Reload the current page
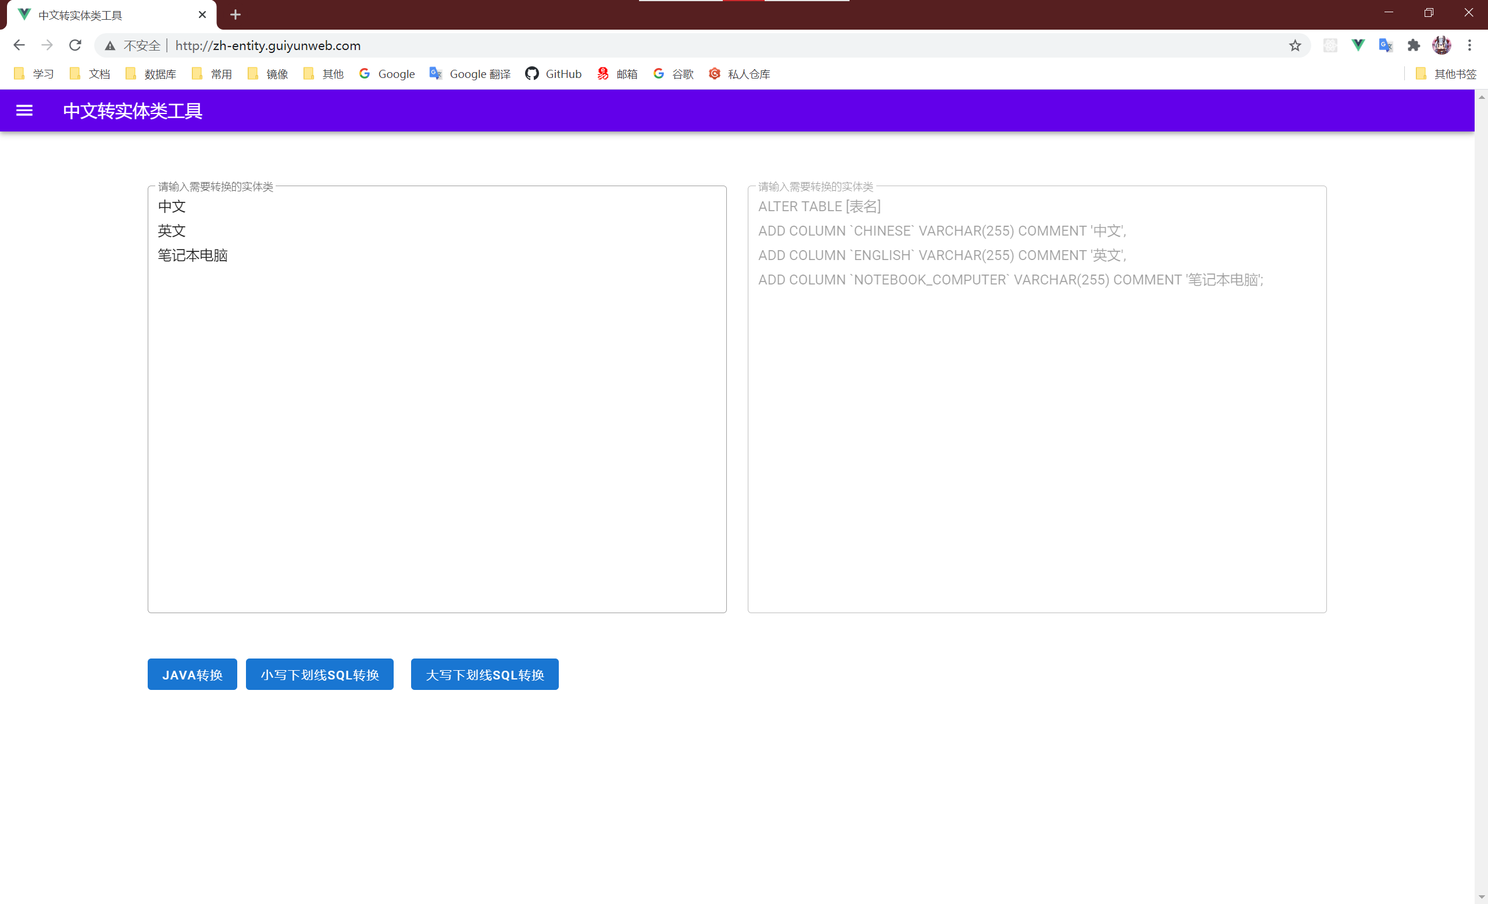This screenshot has height=904, width=1488. click(x=75, y=45)
